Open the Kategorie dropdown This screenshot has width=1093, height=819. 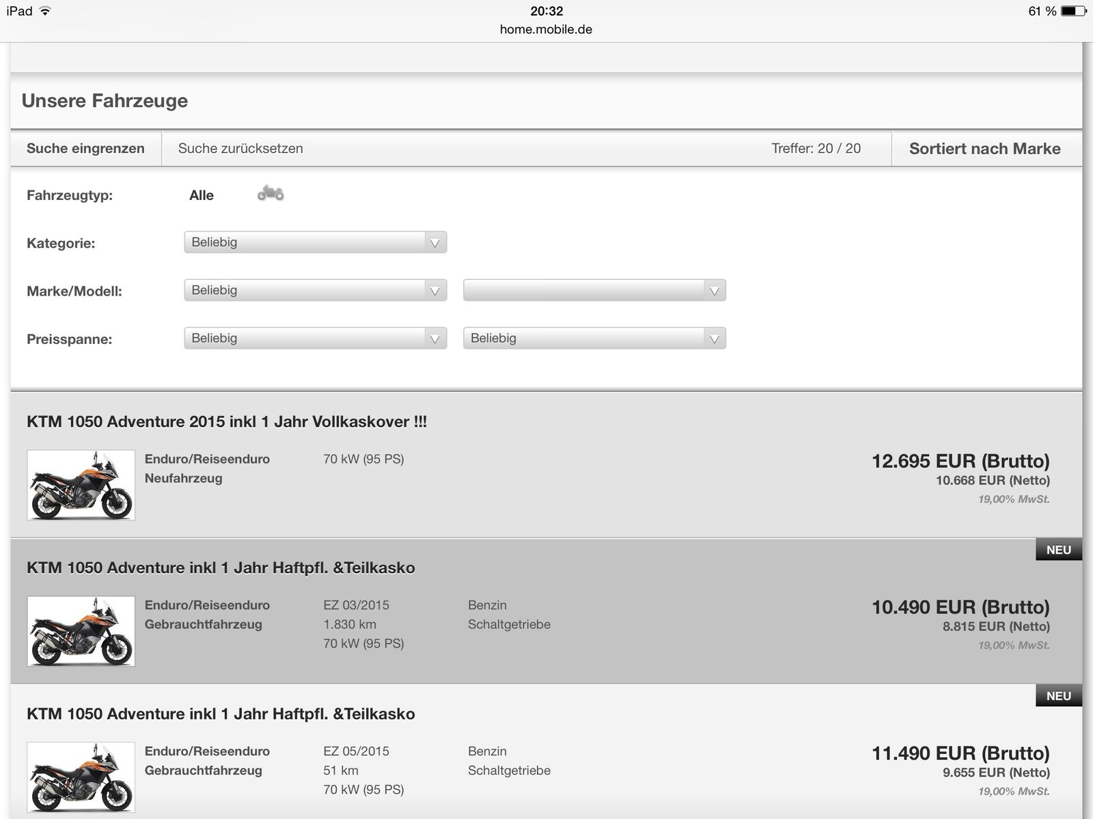315,242
